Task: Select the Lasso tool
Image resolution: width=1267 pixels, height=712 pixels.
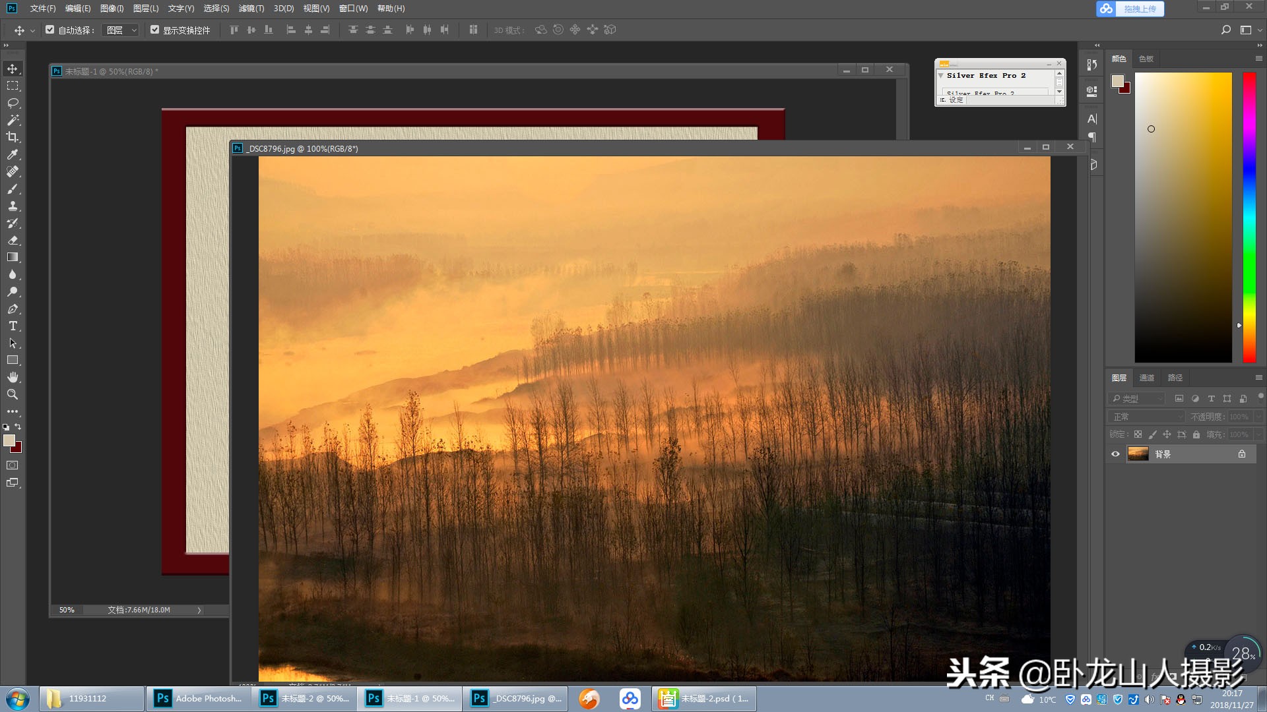Action: (13, 103)
